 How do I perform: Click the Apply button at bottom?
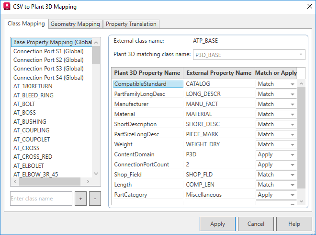(x=217, y=224)
